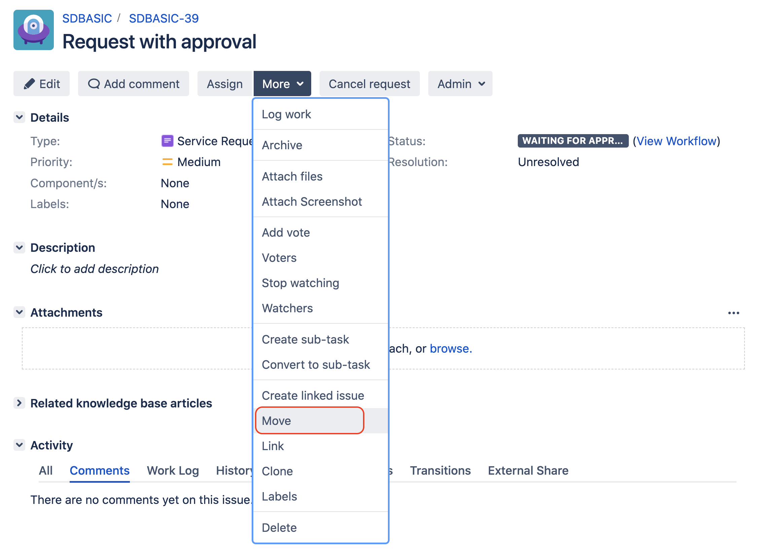Click the pencil Edit button
Viewport: 759px width, 556px height.
(41, 84)
